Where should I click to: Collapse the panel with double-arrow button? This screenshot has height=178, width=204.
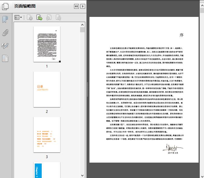click(76, 6)
